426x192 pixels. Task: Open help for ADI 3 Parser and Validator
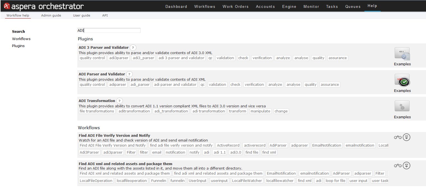coord(133,48)
